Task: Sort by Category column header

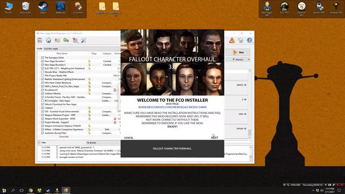Action: tap(107, 53)
